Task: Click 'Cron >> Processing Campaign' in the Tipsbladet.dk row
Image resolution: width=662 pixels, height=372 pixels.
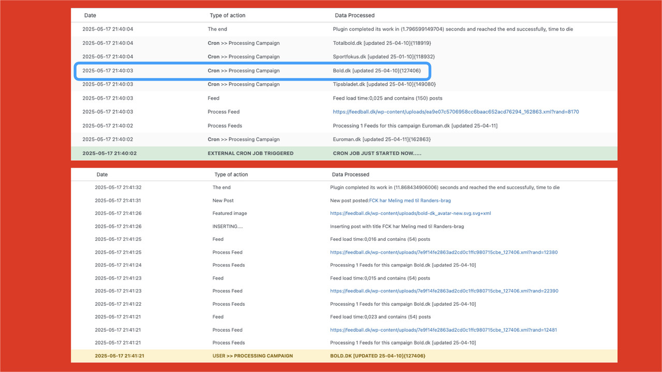Action: (x=244, y=84)
